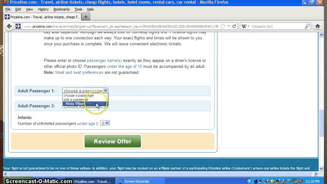Click the Infants label
The height and width of the screenshot is (184, 327).
pyautogui.click(x=25, y=118)
